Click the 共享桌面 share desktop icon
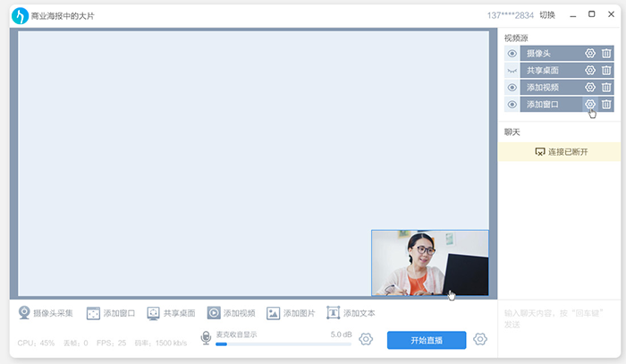Image resolution: width=626 pixels, height=364 pixels. [x=154, y=313]
